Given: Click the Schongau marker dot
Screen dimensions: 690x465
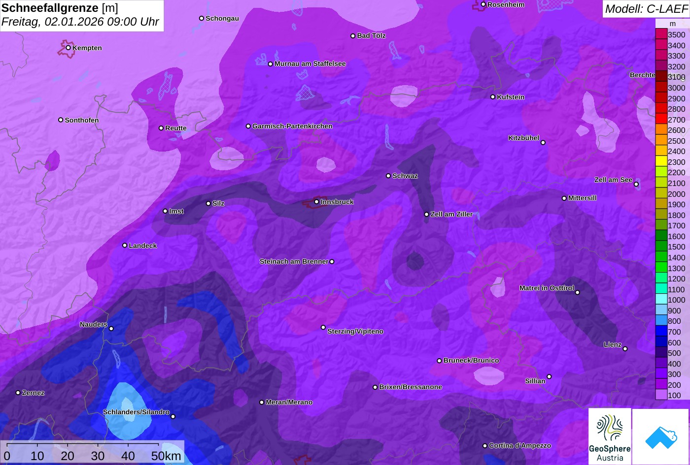Looking at the screenshot, I should [x=202, y=18].
